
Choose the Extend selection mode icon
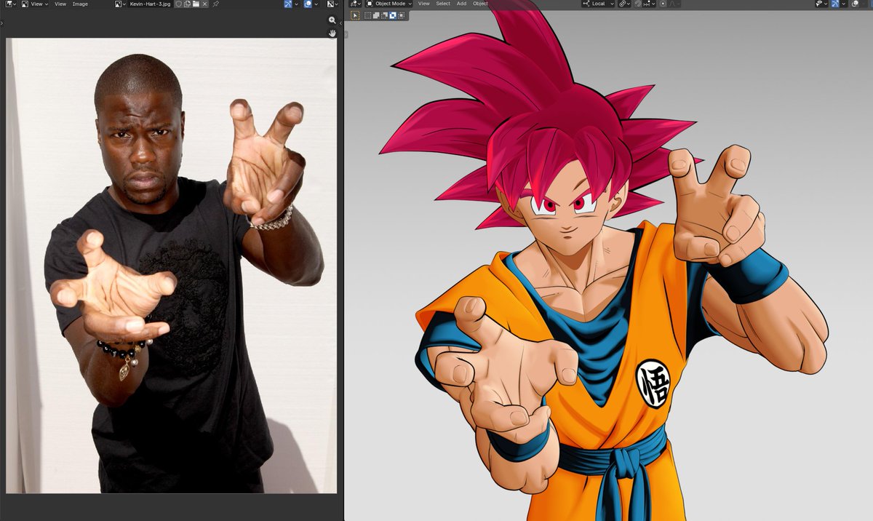coord(376,15)
